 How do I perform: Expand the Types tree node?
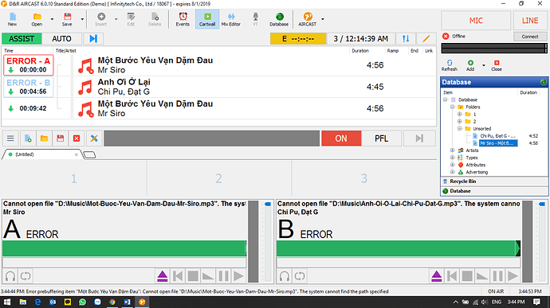pos(452,158)
